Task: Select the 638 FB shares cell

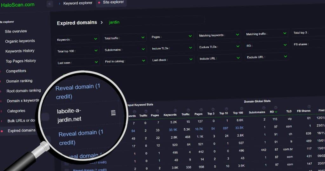Action: coord(308,133)
